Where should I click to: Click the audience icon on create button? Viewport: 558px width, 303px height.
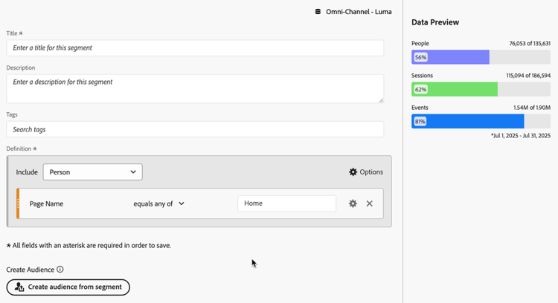[x=19, y=287]
